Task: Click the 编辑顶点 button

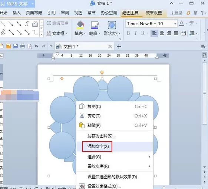Action: 57,23
